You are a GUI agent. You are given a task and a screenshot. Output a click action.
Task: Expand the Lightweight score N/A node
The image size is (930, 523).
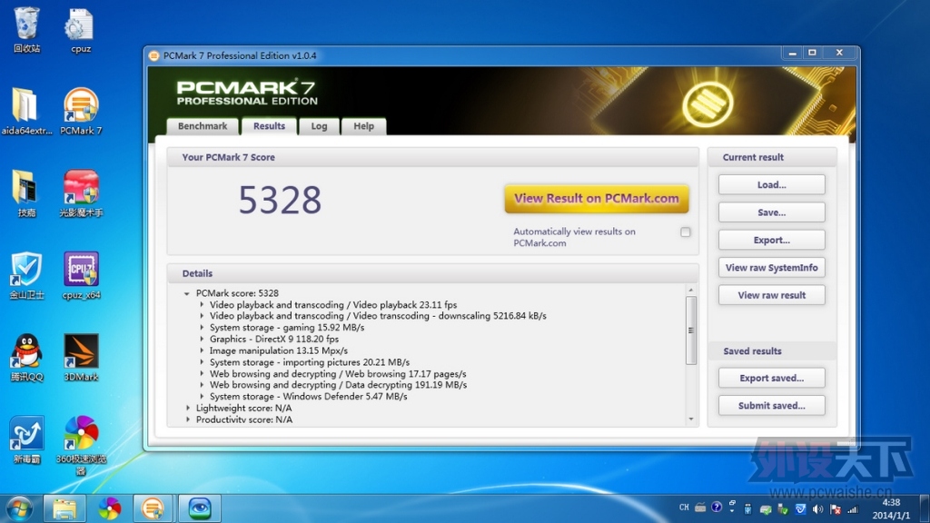pos(188,408)
